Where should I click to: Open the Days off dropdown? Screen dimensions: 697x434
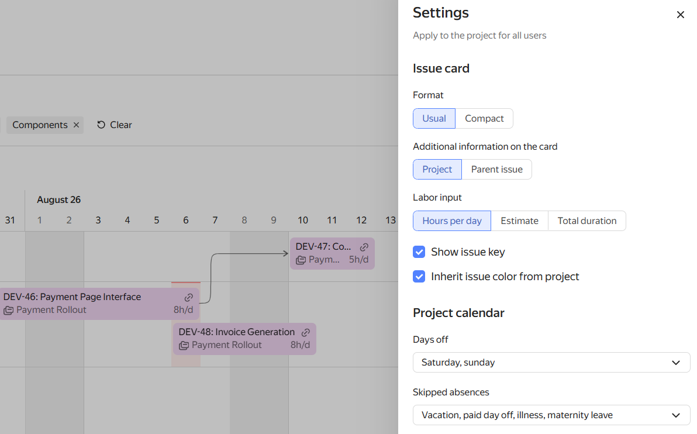551,363
